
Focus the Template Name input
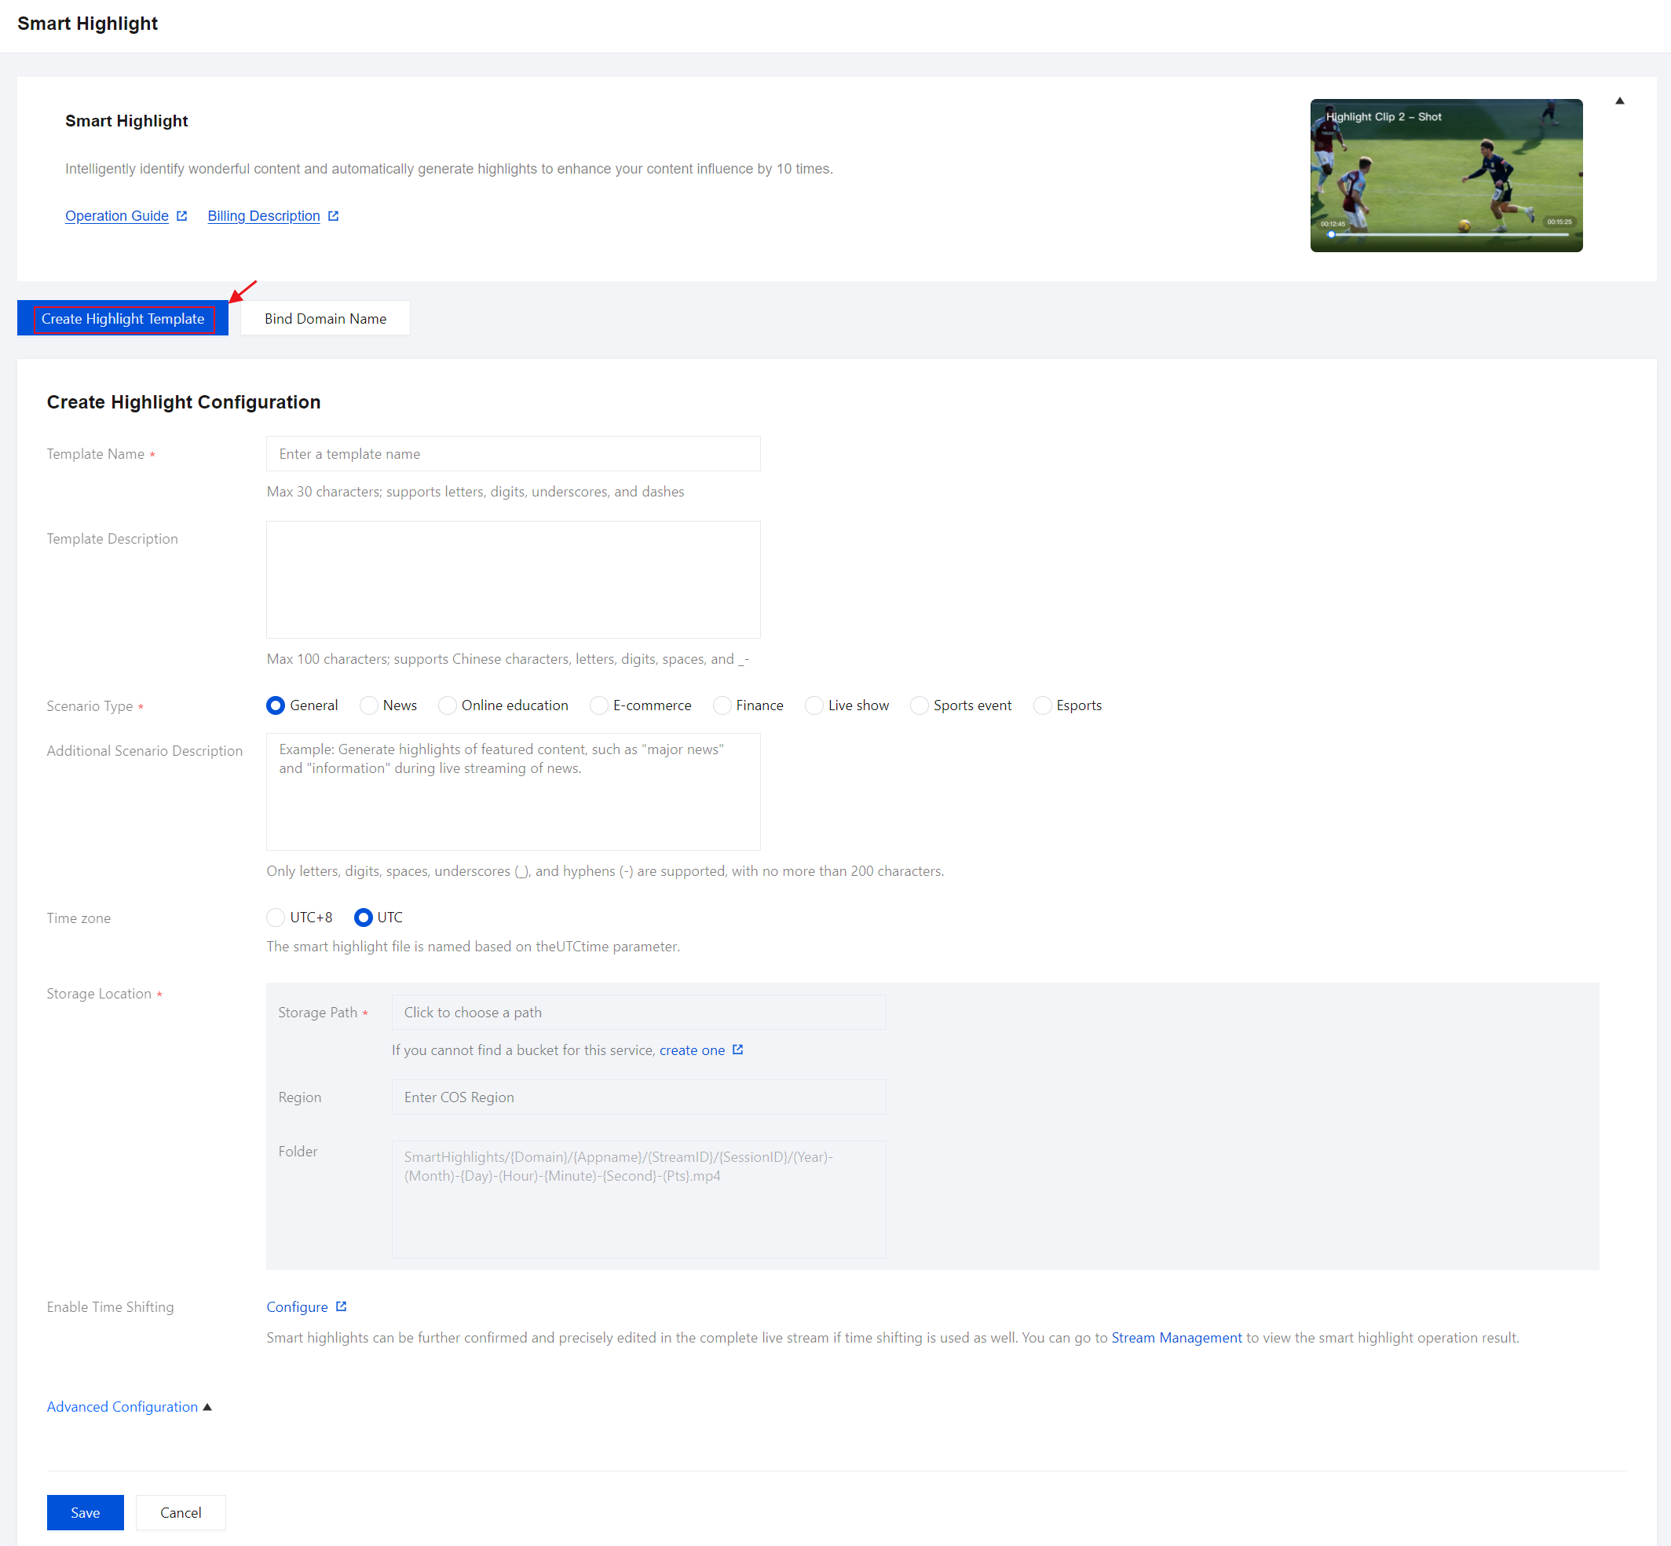tap(513, 454)
